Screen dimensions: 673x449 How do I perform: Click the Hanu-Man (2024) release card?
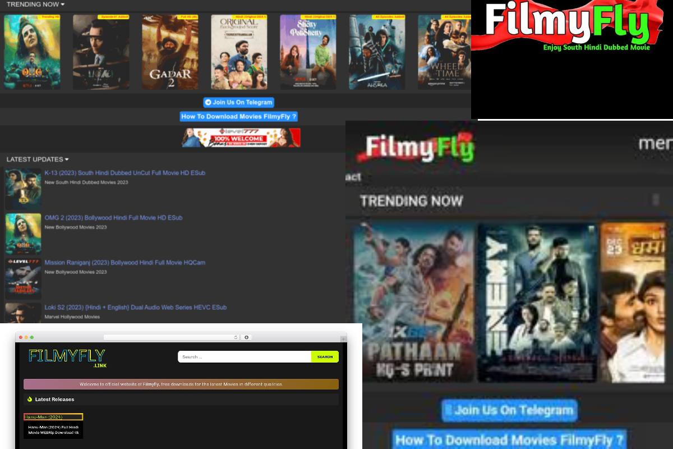pos(53,426)
